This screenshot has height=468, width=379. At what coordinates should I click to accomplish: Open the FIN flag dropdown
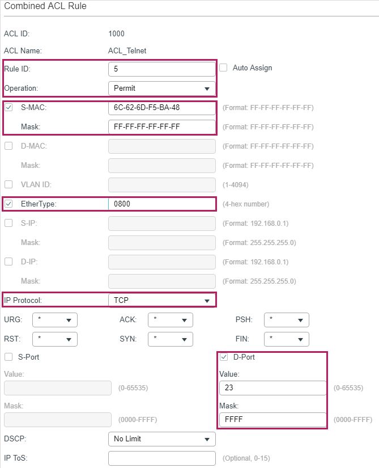286,339
